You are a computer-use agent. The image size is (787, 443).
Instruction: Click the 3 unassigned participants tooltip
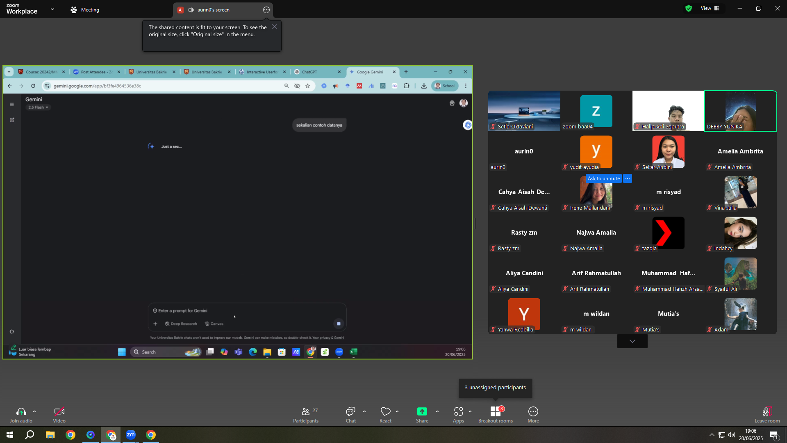pyautogui.click(x=495, y=388)
